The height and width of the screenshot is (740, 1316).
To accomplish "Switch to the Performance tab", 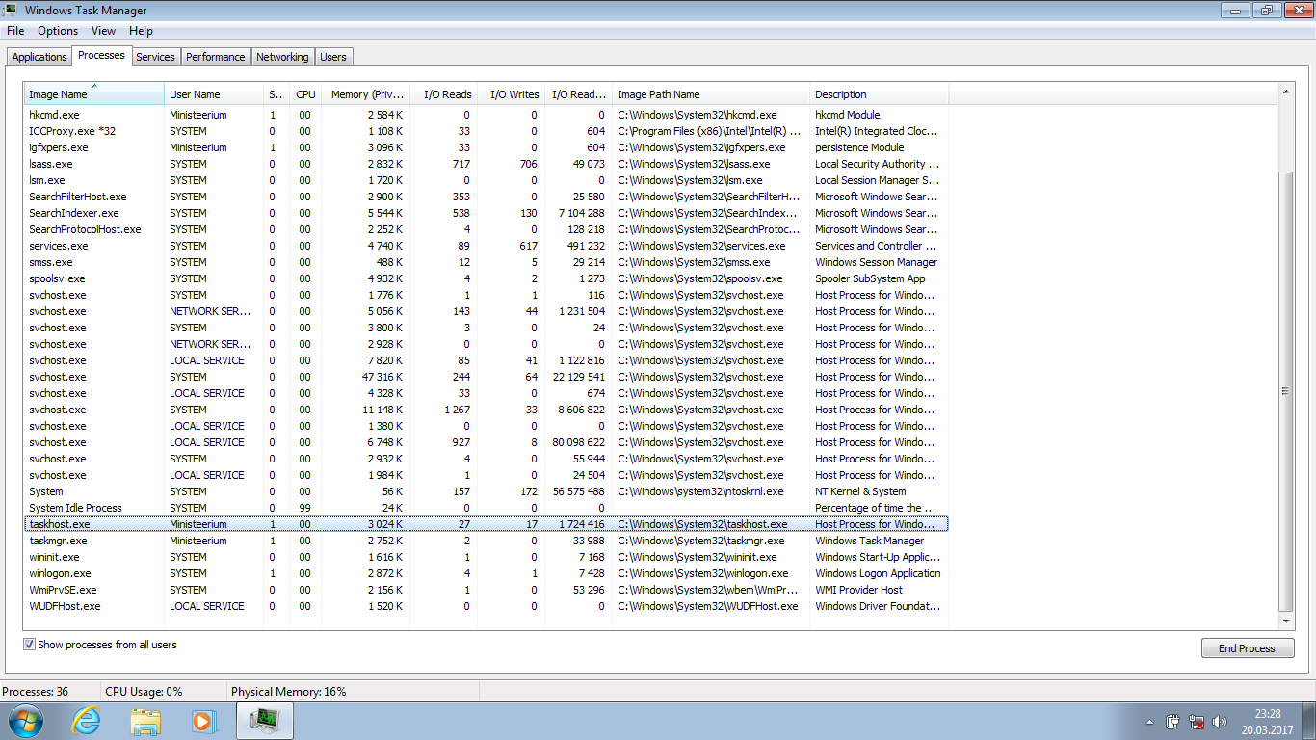I will (215, 57).
